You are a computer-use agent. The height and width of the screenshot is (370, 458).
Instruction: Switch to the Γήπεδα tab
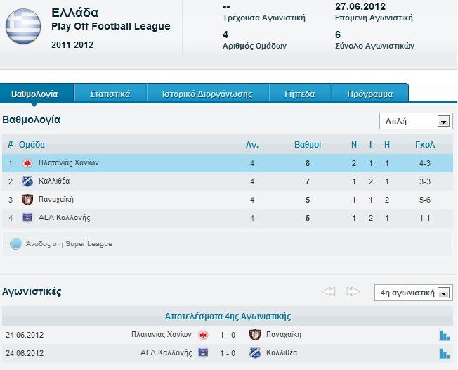pyautogui.click(x=300, y=94)
